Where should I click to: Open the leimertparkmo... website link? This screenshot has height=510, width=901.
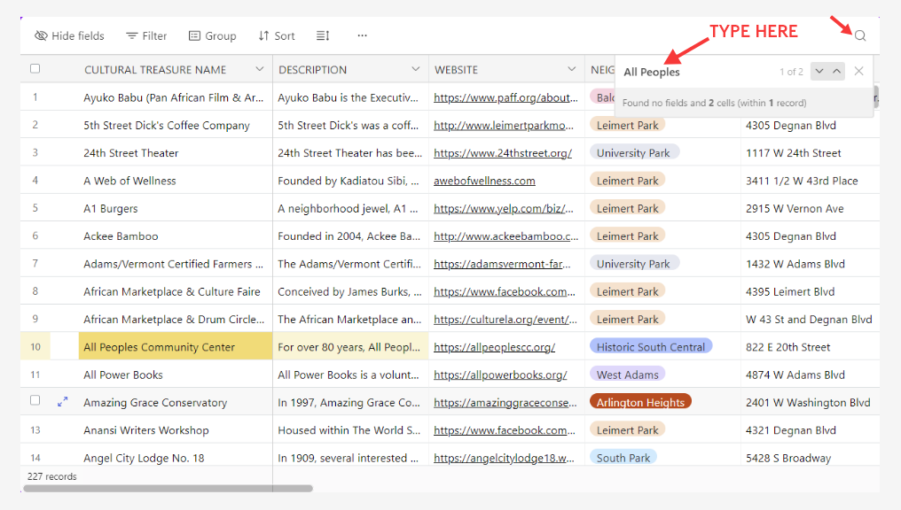[504, 125]
